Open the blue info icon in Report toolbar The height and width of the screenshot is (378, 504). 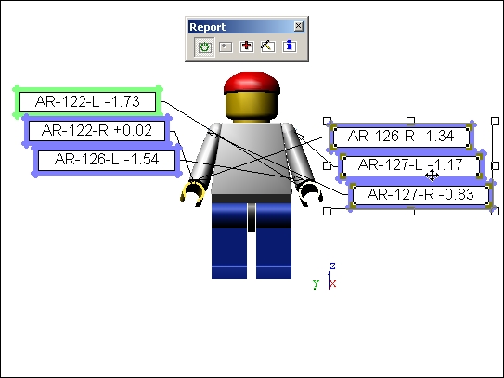coord(290,46)
